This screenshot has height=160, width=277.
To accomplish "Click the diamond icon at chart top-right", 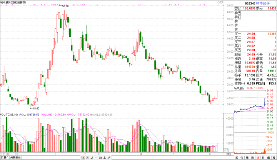I will (219, 2).
